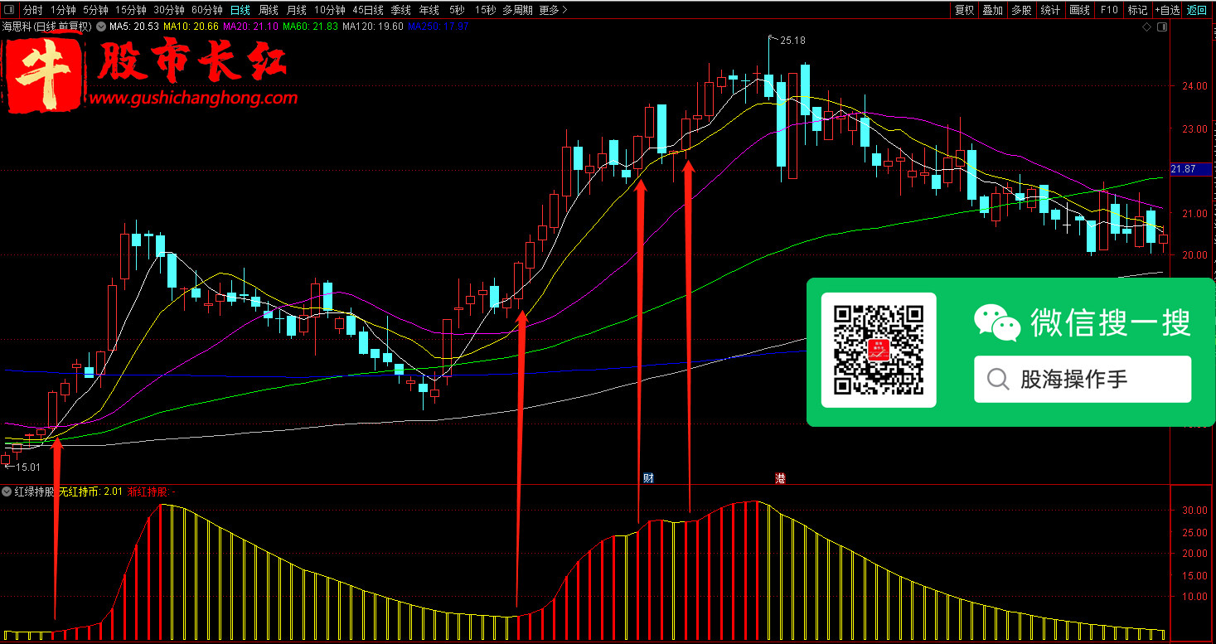1216x644 pixels.
Task: Select the 5秒 period tab
Action: (x=457, y=10)
